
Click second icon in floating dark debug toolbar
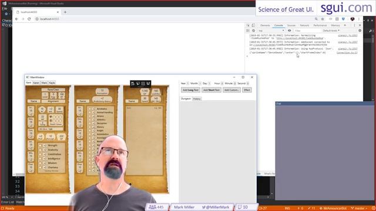138,83
